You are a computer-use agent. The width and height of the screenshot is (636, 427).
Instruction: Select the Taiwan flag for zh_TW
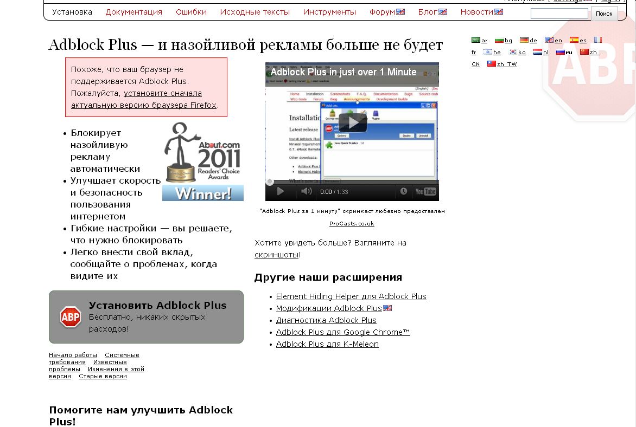(492, 63)
